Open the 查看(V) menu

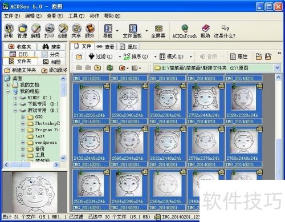tap(55, 16)
